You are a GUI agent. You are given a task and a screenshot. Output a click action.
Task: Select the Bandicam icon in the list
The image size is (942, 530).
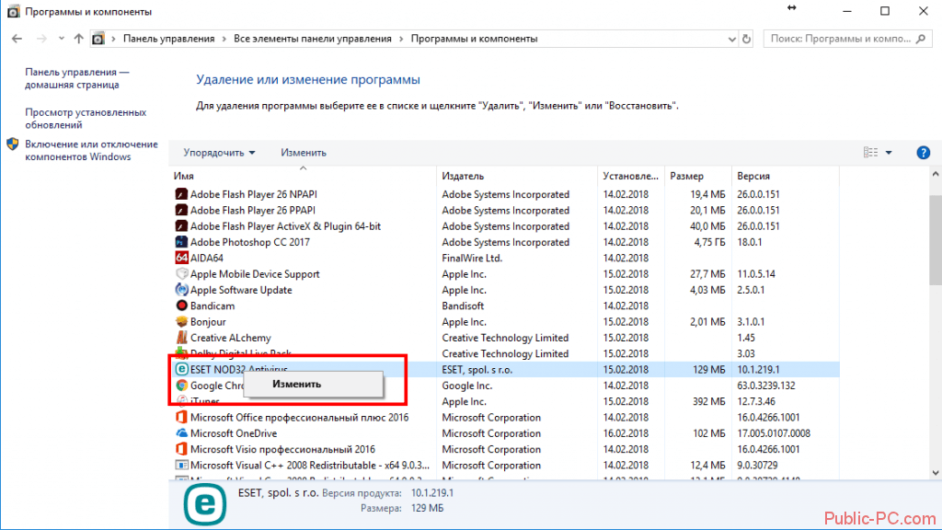[x=181, y=305]
